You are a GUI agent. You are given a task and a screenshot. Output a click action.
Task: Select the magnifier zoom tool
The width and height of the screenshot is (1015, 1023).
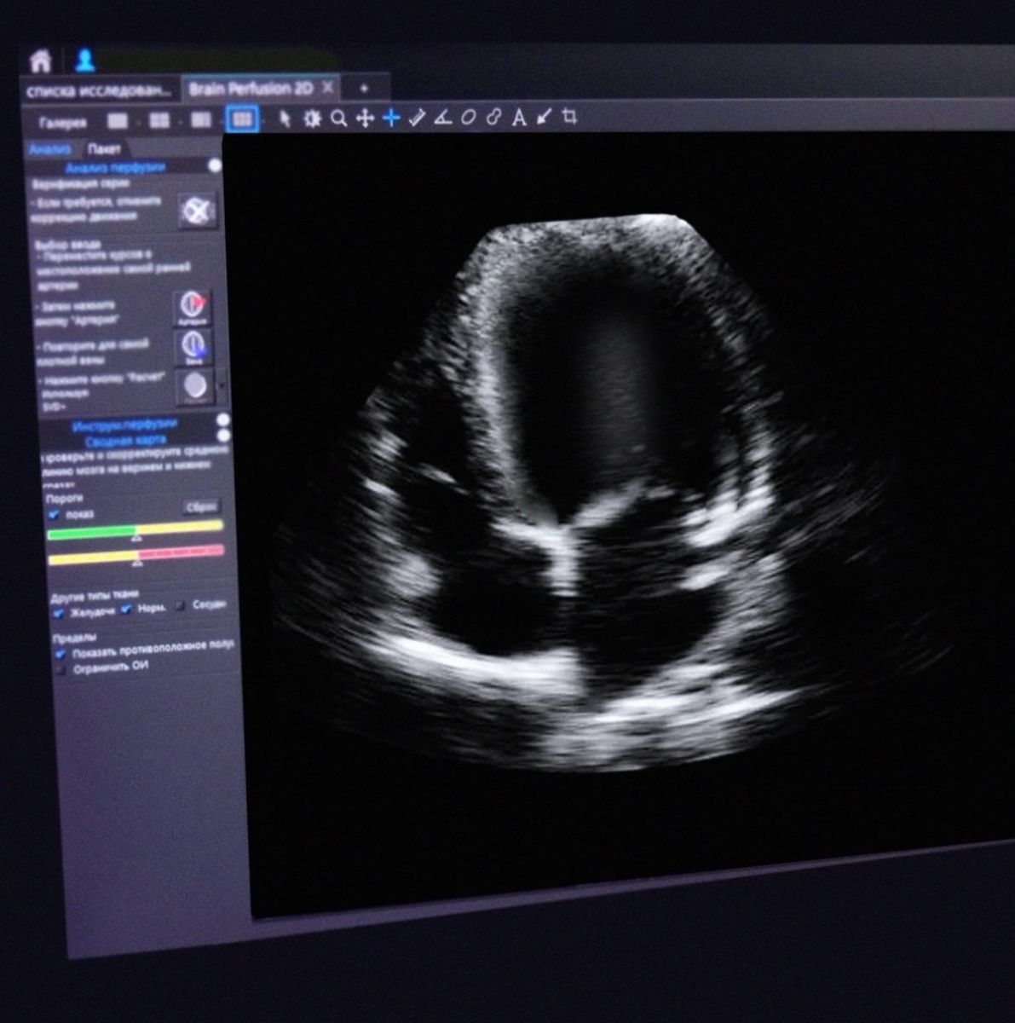pyautogui.click(x=338, y=118)
